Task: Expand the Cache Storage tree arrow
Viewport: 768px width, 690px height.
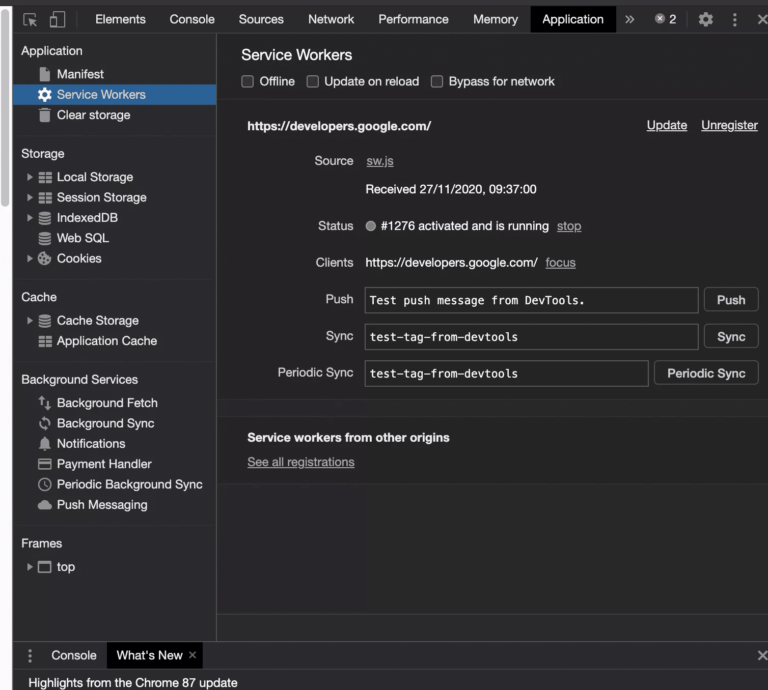Action: 30,321
